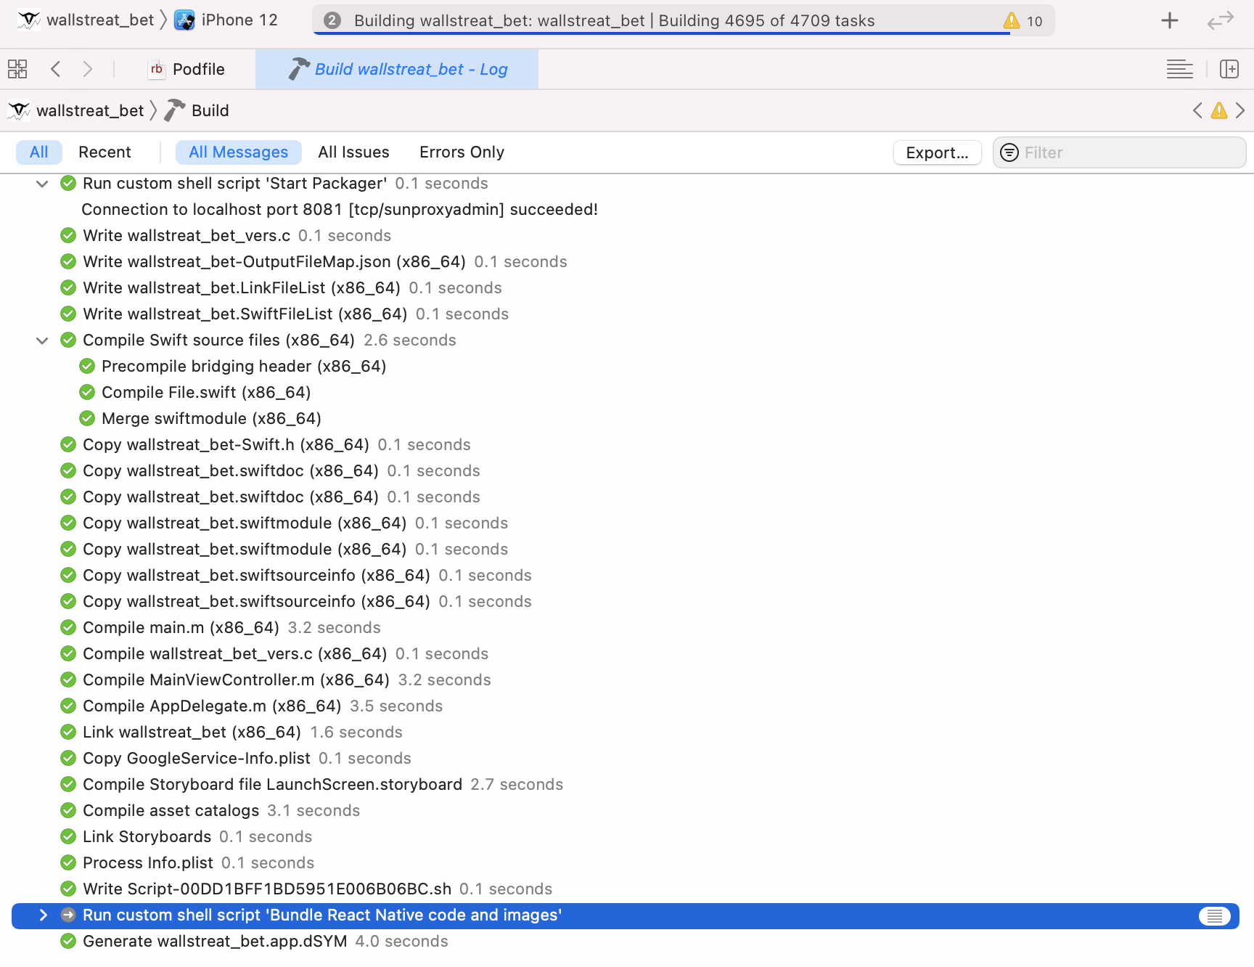
Task: Expand the Bundle React Native code script entry
Action: coord(43,915)
